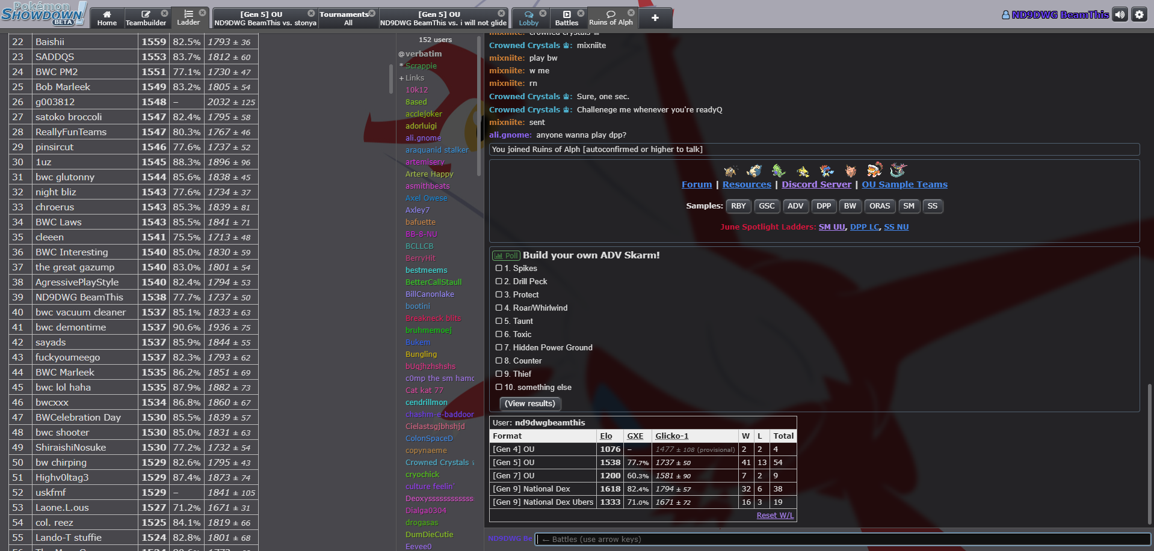
Task: Click the Tyranitar sprite icon
Action: (x=779, y=171)
